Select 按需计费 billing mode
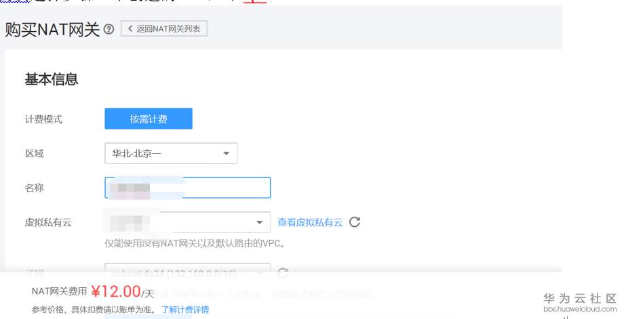The image size is (626, 319). [149, 119]
